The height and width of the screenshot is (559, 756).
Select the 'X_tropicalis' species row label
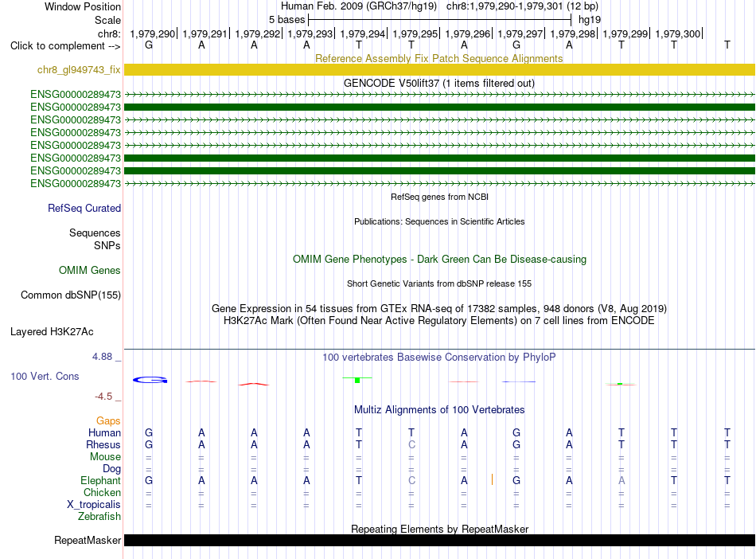coord(94,504)
